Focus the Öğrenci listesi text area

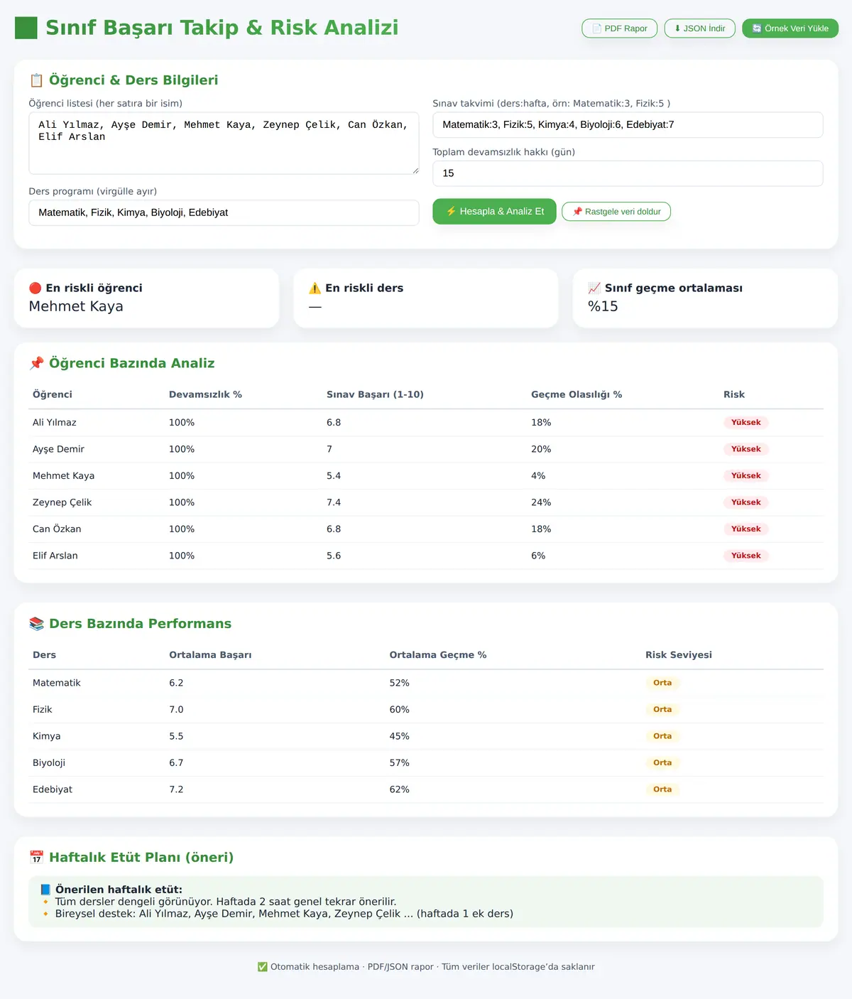pos(224,143)
